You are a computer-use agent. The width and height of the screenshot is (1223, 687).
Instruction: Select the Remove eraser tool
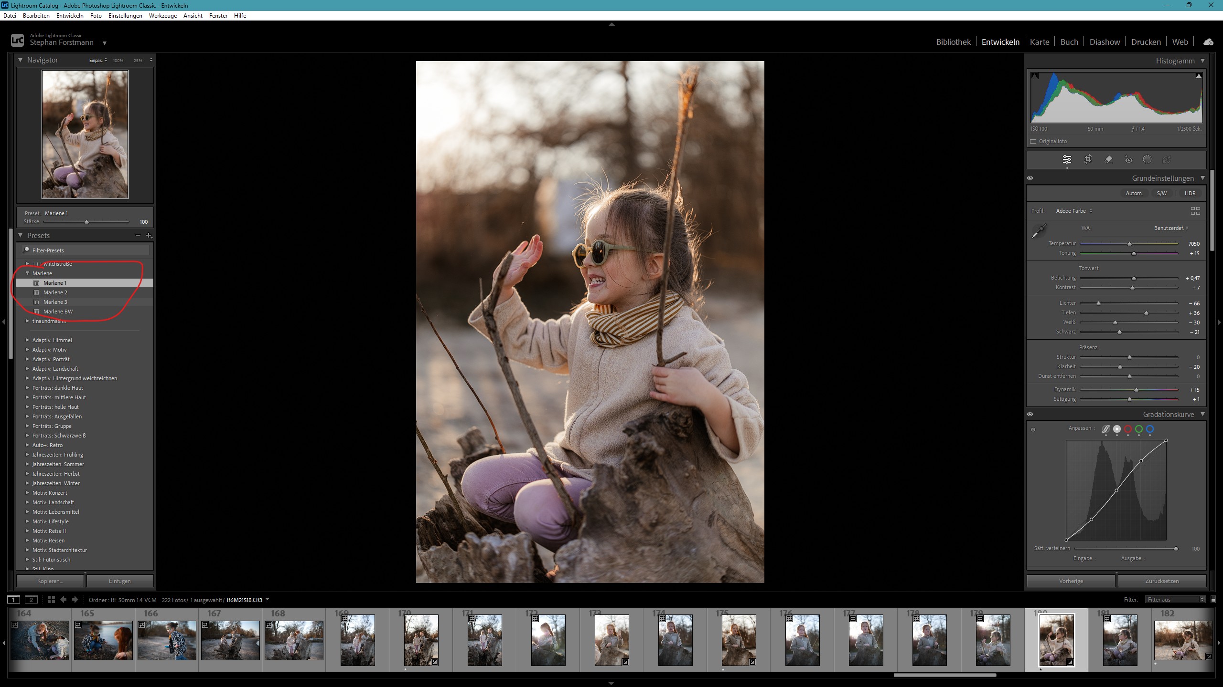pos(1108,159)
